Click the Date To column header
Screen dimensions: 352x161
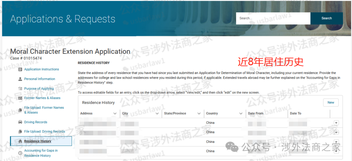(x=295, y=113)
